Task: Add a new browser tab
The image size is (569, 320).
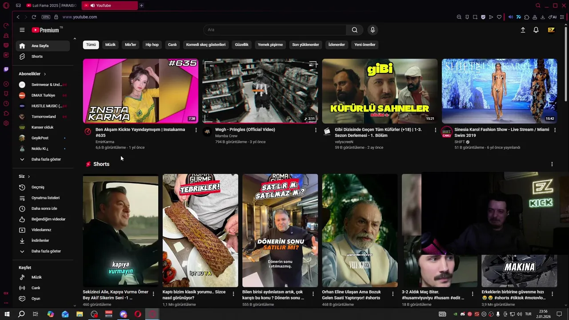Action: [141, 5]
